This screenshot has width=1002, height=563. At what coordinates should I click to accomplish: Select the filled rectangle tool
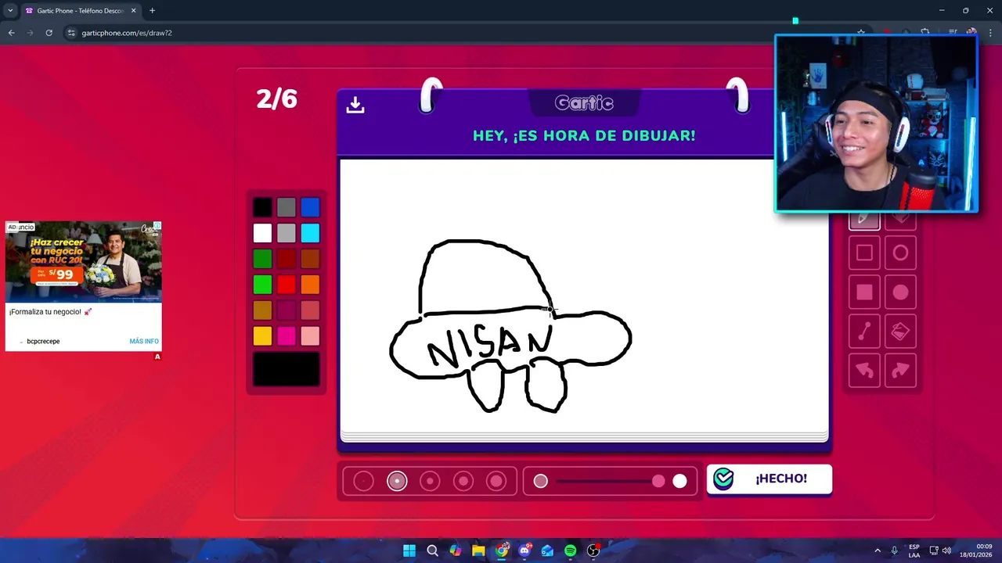[x=864, y=292]
